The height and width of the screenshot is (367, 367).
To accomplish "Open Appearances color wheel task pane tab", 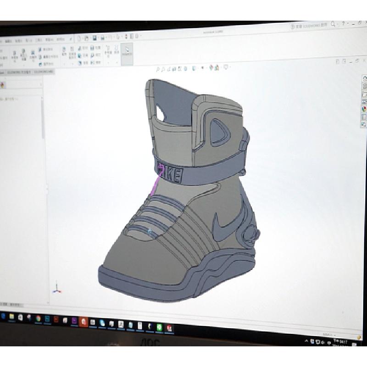I will click(x=364, y=109).
